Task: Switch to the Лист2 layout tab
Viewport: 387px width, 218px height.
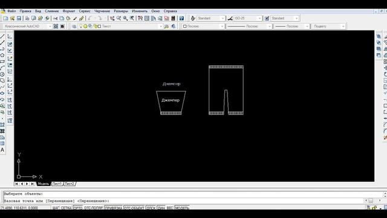Action: [x=70, y=183]
